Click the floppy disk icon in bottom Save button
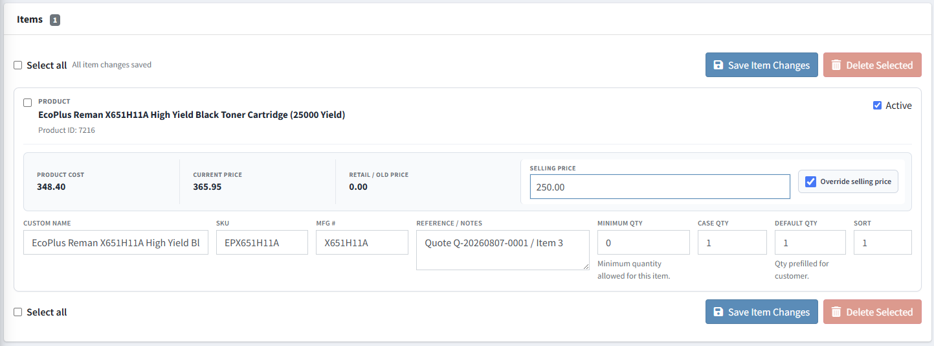Image resolution: width=934 pixels, height=346 pixels. [x=718, y=312]
